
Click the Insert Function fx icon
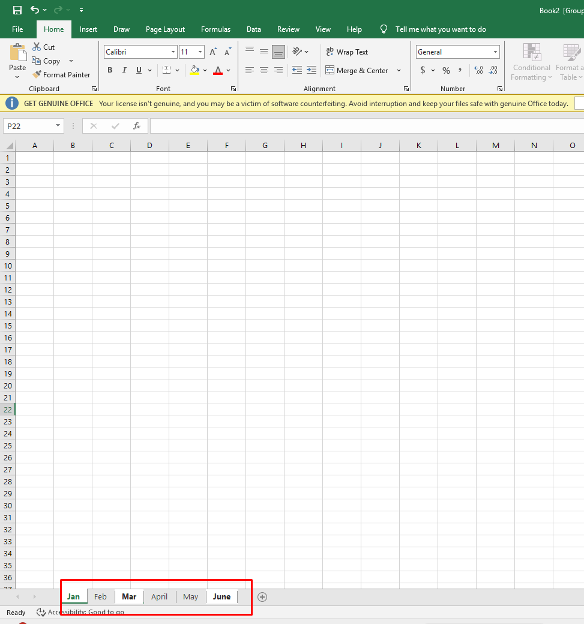(x=137, y=126)
